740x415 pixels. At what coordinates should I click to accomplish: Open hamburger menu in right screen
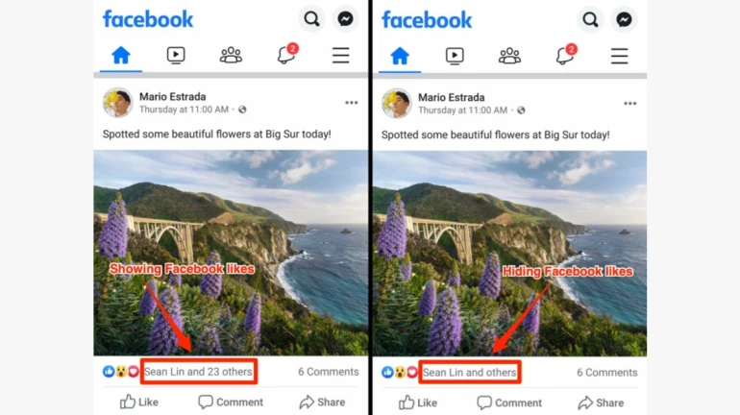pyautogui.click(x=619, y=56)
